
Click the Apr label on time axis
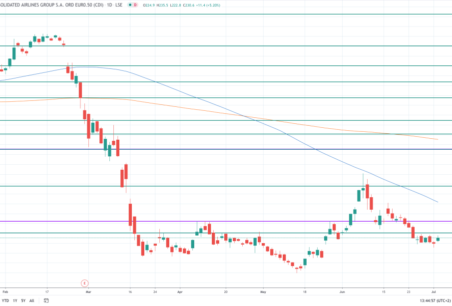point(180,291)
